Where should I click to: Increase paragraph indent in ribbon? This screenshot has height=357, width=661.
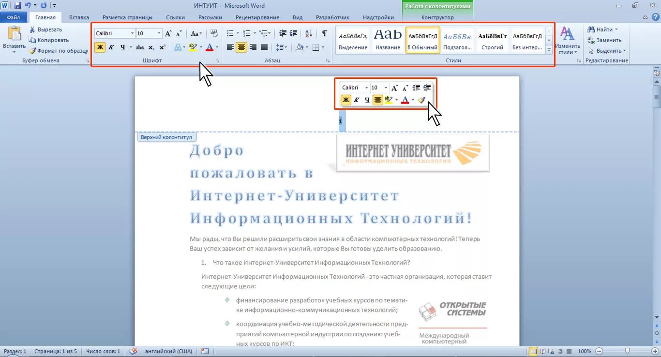294,33
